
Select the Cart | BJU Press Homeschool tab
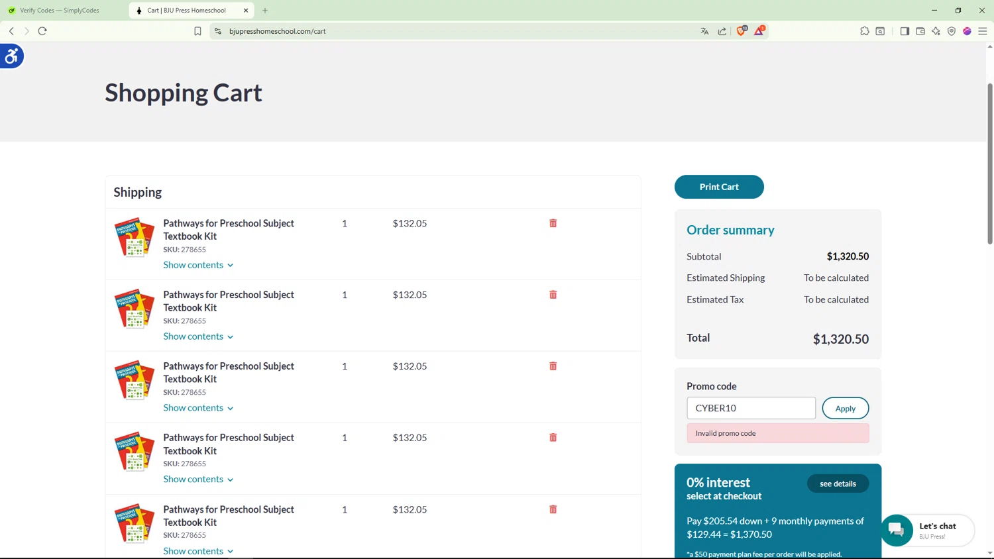pos(186,11)
